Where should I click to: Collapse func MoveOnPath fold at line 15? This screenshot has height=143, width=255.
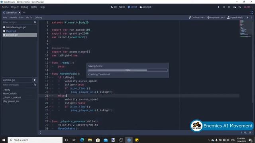click(x=50, y=74)
